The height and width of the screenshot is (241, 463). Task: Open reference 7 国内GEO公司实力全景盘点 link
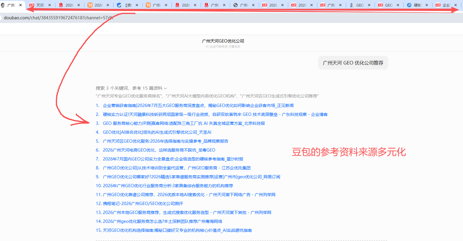173,159
